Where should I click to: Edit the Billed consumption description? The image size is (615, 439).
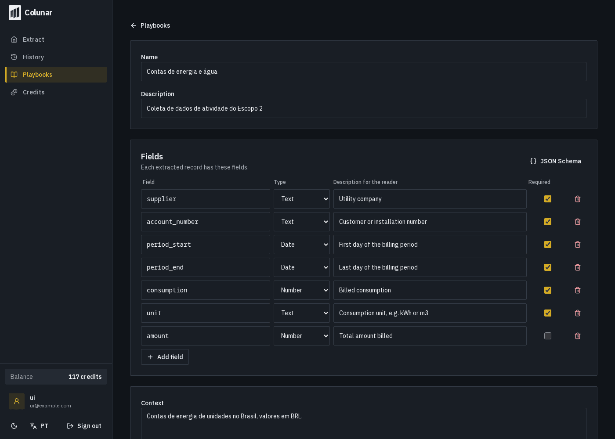(x=430, y=290)
